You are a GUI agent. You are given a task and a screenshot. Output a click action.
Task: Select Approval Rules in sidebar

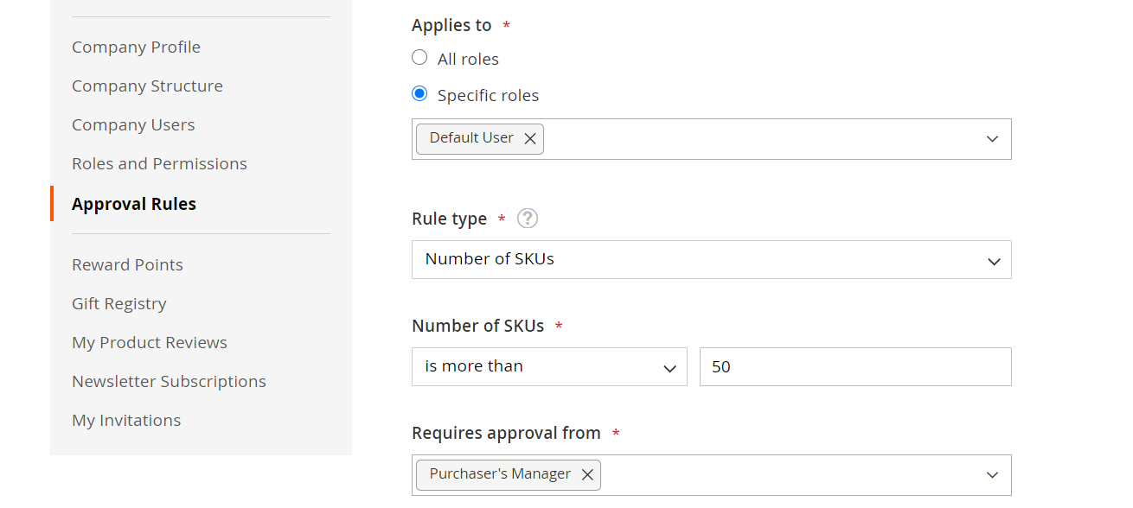tap(134, 204)
